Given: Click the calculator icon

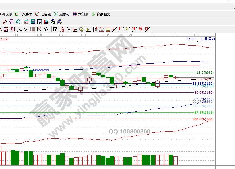Looking at the screenshot, I should pos(33,22).
